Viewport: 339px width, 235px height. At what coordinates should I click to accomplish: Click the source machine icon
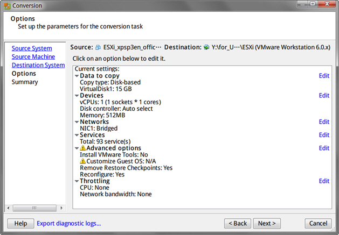98,47
